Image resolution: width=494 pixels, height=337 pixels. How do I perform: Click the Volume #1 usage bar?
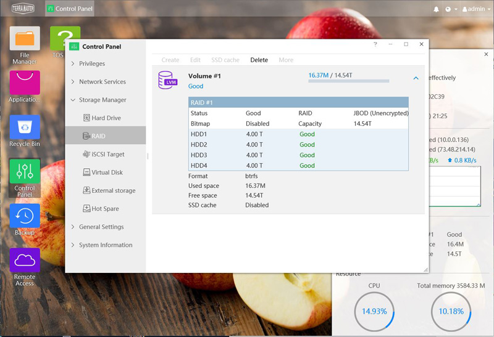tap(348, 81)
